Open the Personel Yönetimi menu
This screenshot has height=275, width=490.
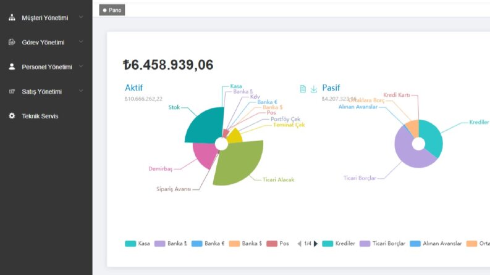pyautogui.click(x=46, y=67)
